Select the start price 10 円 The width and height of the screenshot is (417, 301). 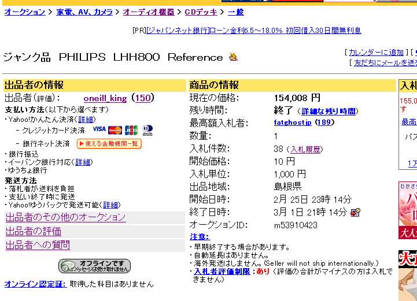pyautogui.click(x=285, y=161)
